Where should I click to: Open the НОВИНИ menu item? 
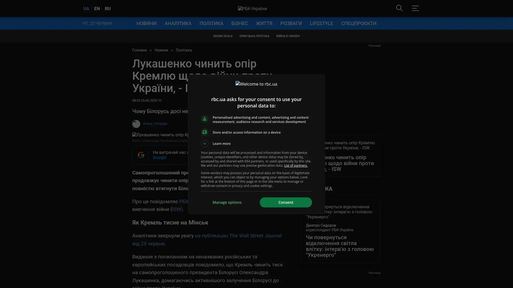[146, 23]
